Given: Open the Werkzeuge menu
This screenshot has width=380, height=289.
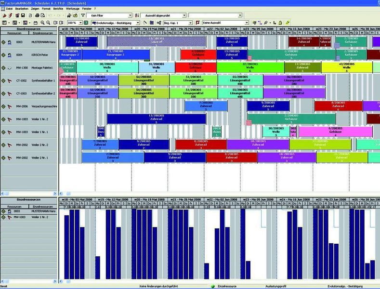Looking at the screenshot, I should pos(73,9).
